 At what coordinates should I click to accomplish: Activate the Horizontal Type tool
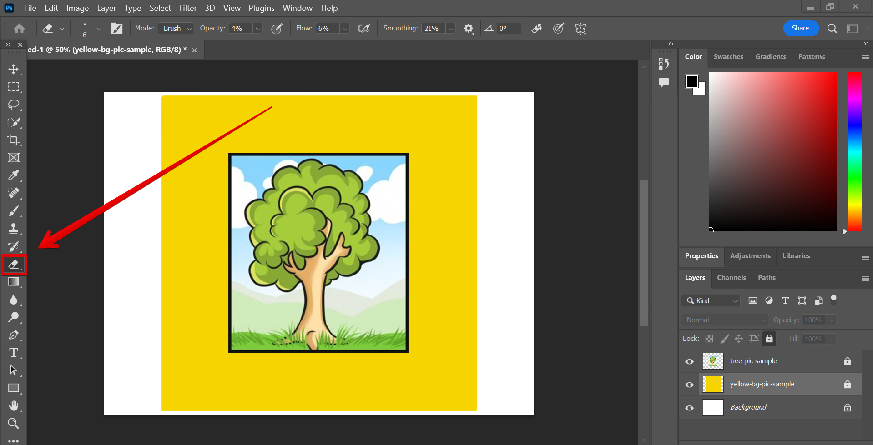tap(14, 353)
